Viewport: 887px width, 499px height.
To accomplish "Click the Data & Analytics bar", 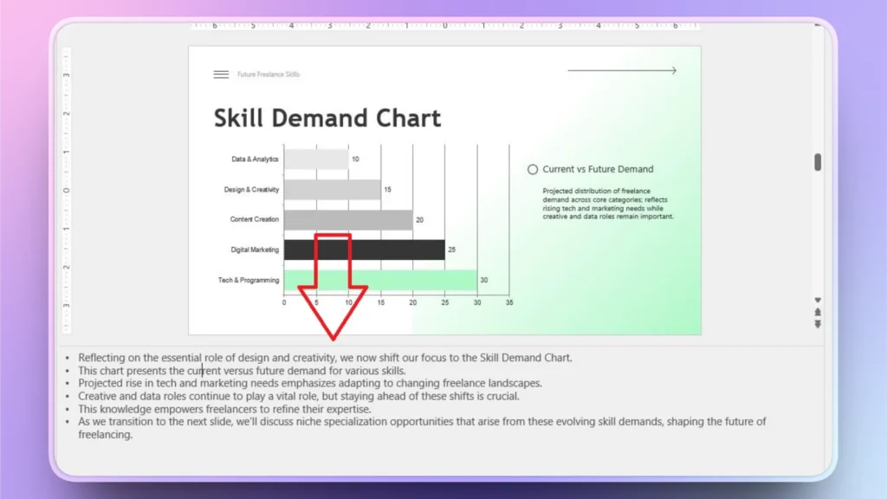I will pyautogui.click(x=316, y=159).
